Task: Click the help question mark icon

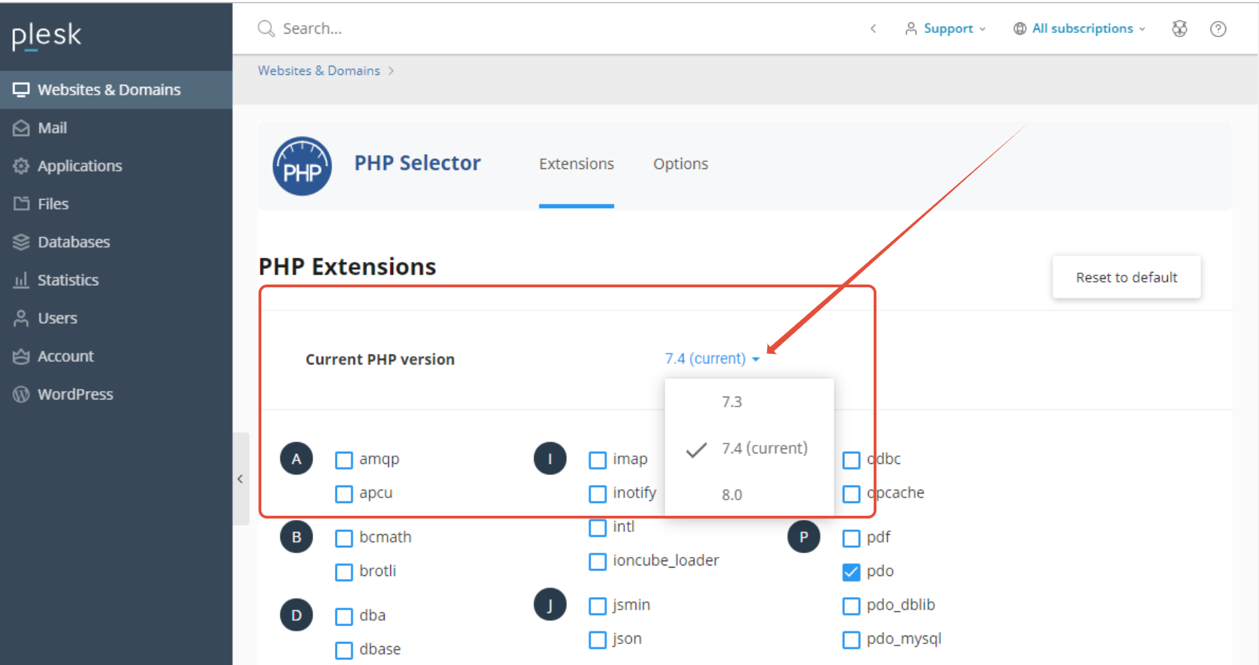Action: 1218,29
